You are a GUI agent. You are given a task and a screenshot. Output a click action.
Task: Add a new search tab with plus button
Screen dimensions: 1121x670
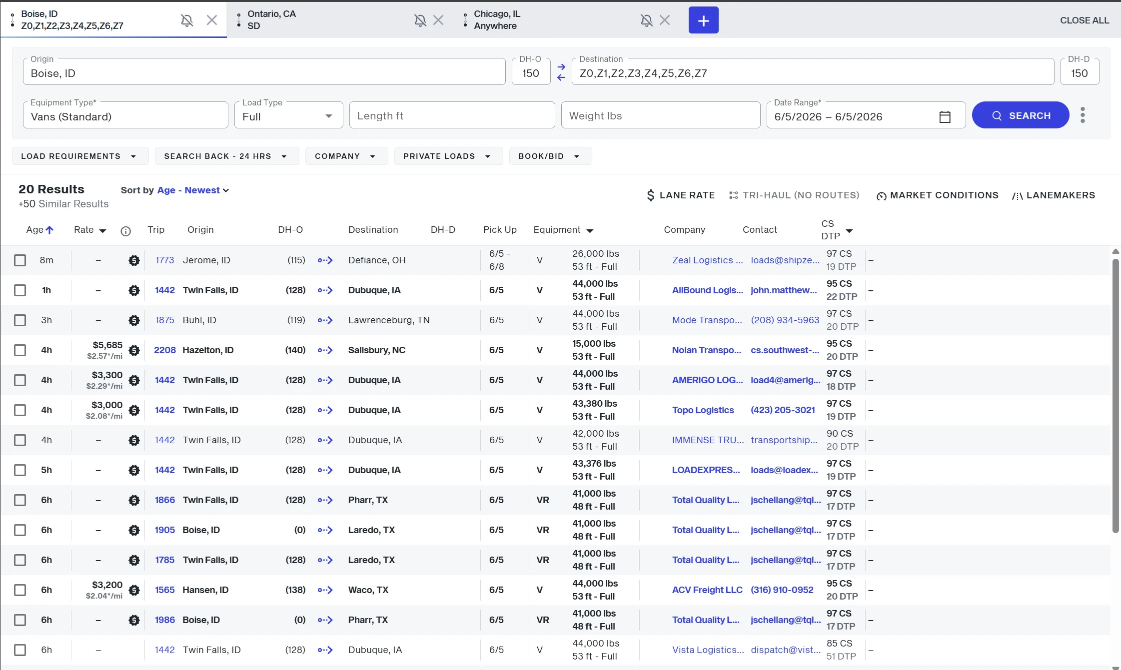coord(703,20)
